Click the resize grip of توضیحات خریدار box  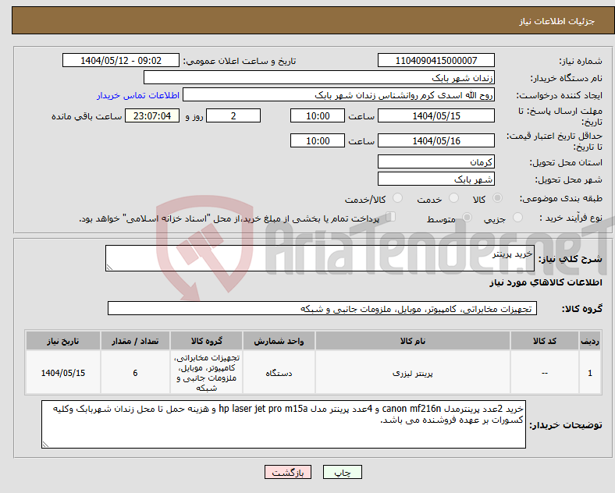click(45, 445)
